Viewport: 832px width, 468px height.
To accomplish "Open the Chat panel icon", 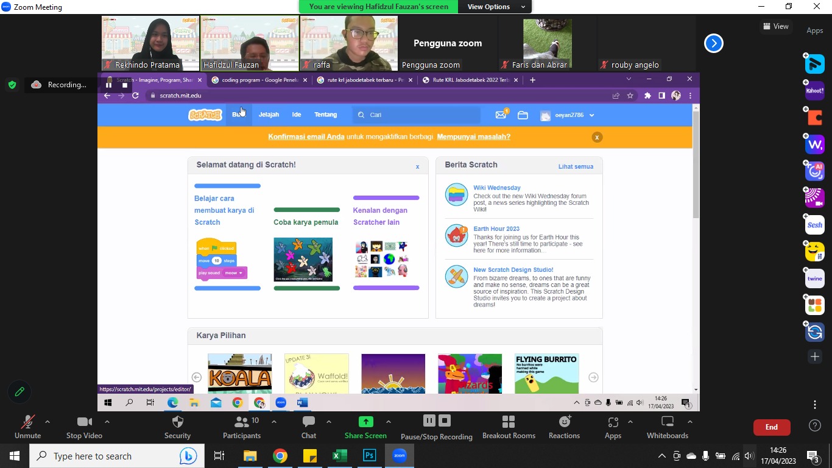I will pyautogui.click(x=309, y=422).
